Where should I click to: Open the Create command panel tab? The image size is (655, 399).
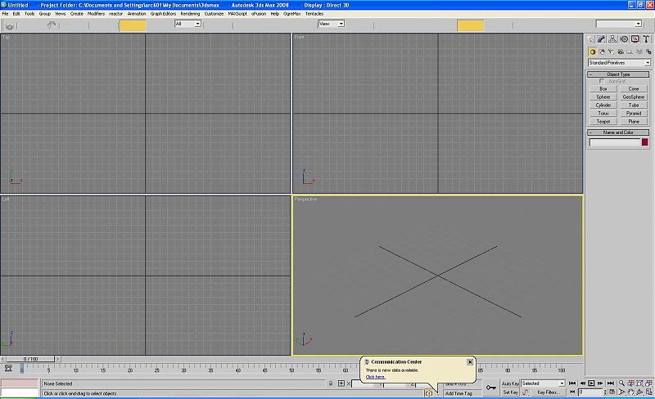pos(590,38)
